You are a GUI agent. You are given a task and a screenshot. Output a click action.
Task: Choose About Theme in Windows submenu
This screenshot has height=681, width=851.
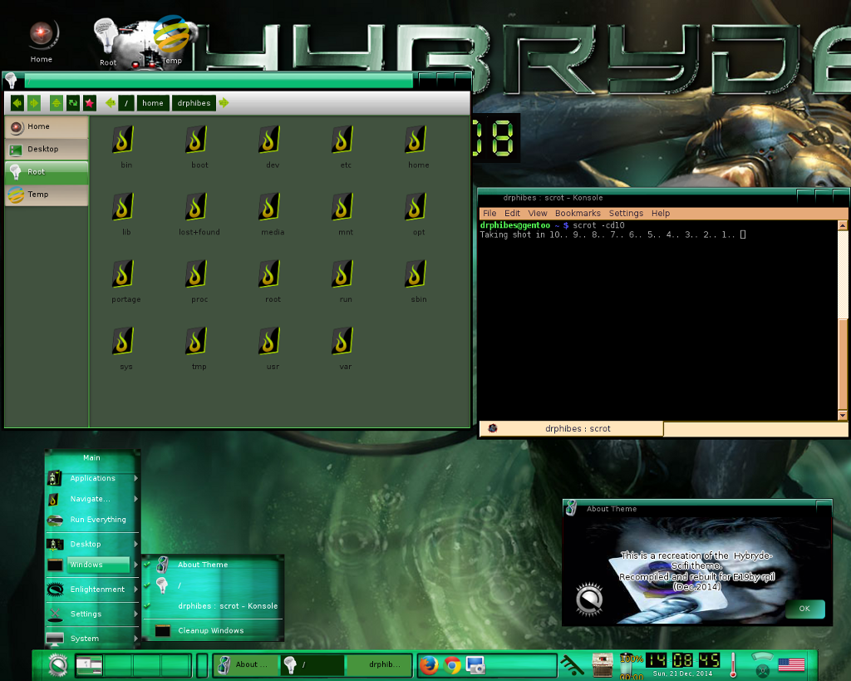coord(212,565)
